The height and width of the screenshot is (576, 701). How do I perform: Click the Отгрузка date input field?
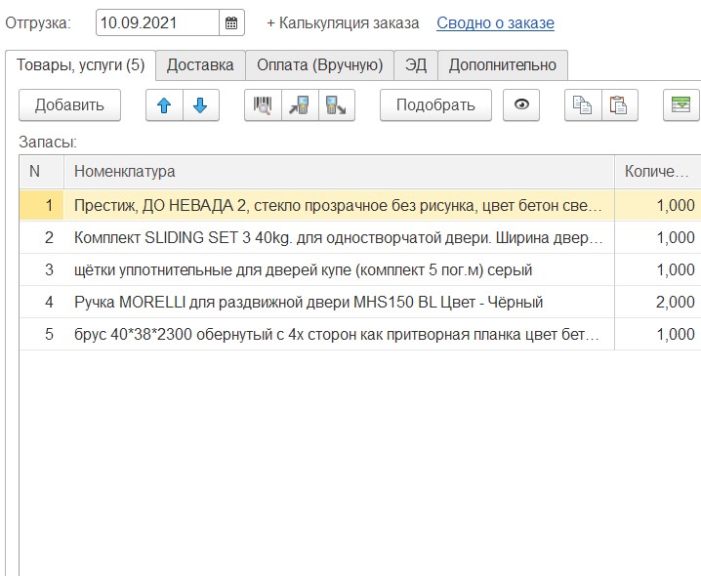158,22
